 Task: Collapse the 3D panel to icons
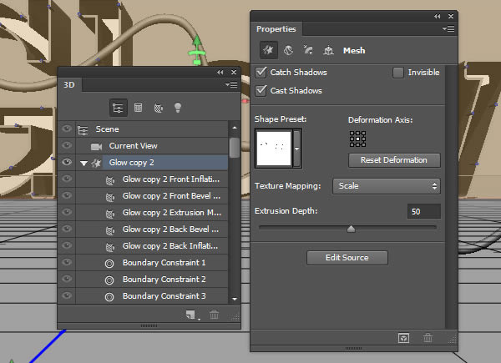[220, 73]
